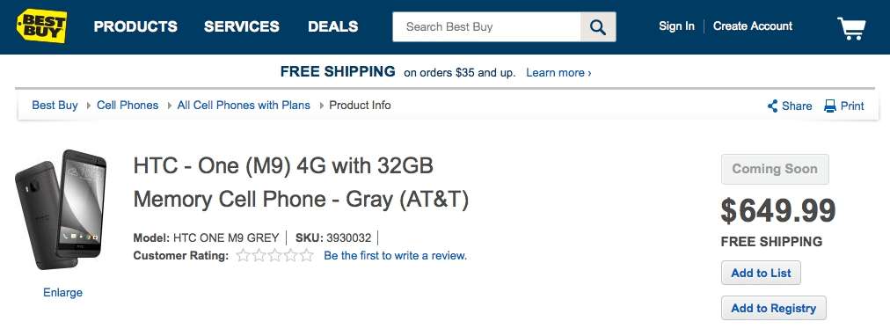Screen dimensions: 890x336
Task: Open the All Cell Phones with Plans breadcrumb
Action: tap(244, 105)
